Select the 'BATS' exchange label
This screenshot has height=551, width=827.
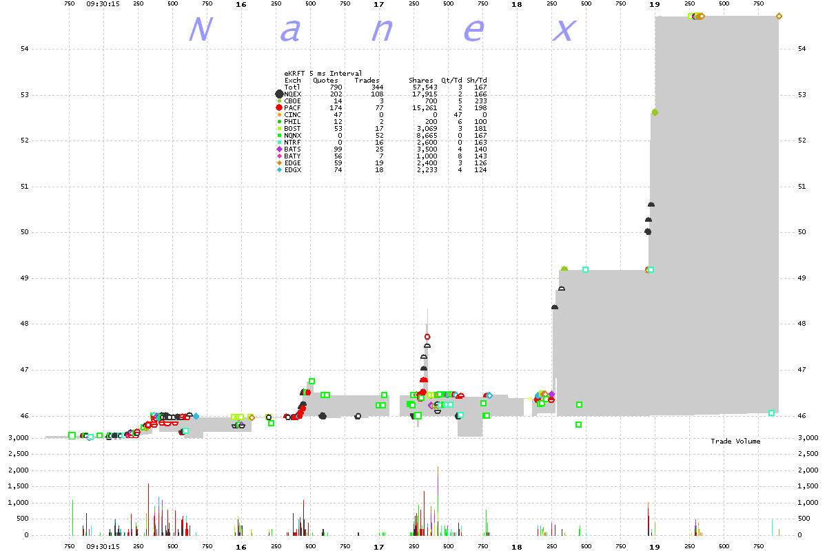pos(293,149)
